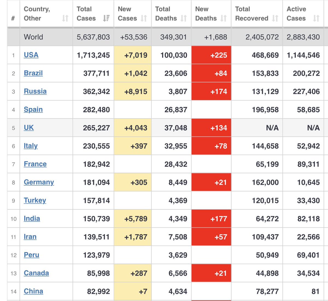Click the # column header
Screen dimensions: 328x301
click(x=13, y=19)
